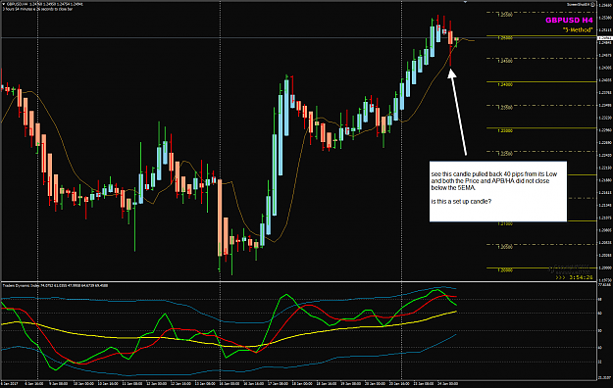Viewport: 613px width, 388px height.
Task: Click the chart shift triangle marker at top
Action: (465, 2)
